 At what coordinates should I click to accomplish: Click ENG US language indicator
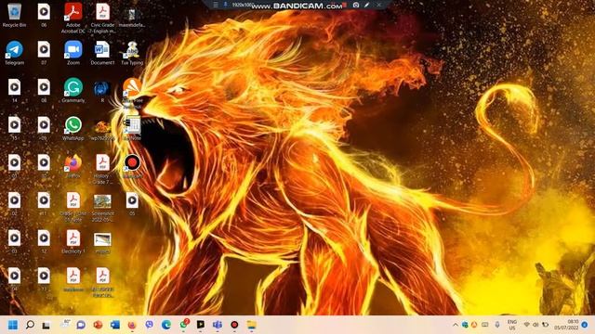(x=512, y=325)
